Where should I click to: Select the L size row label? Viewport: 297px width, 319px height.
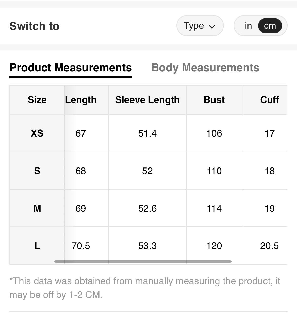coord(37,246)
